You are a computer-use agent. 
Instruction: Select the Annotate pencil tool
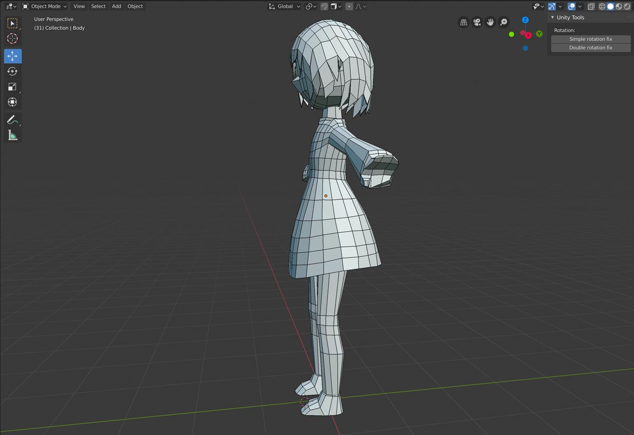point(13,120)
